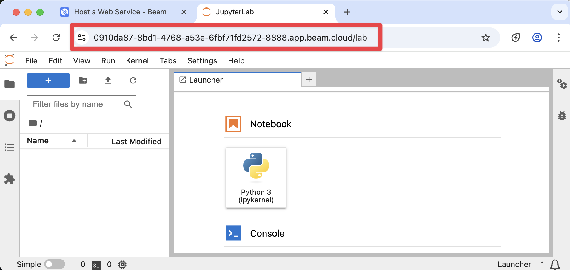Viewport: 570px width, 270px height.
Task: Open the Extension Manager puzzle icon
Action: tap(10, 179)
